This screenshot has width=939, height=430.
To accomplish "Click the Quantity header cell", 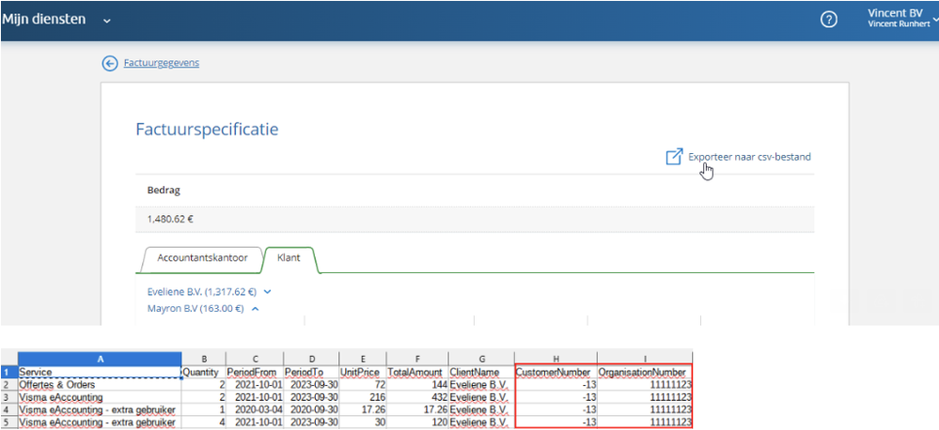I will (x=204, y=372).
